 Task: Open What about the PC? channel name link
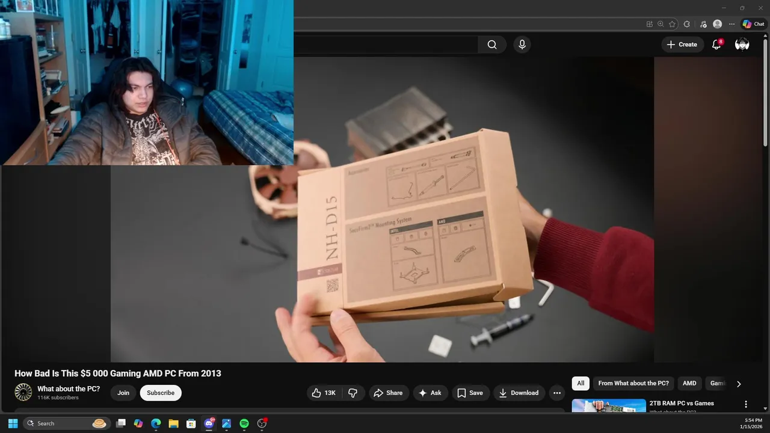(x=69, y=388)
